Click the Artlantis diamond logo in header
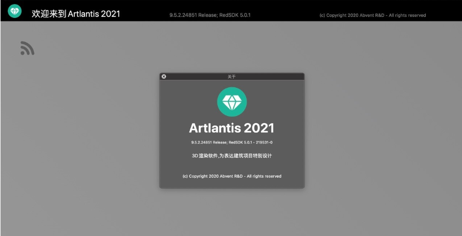 click(x=14, y=11)
